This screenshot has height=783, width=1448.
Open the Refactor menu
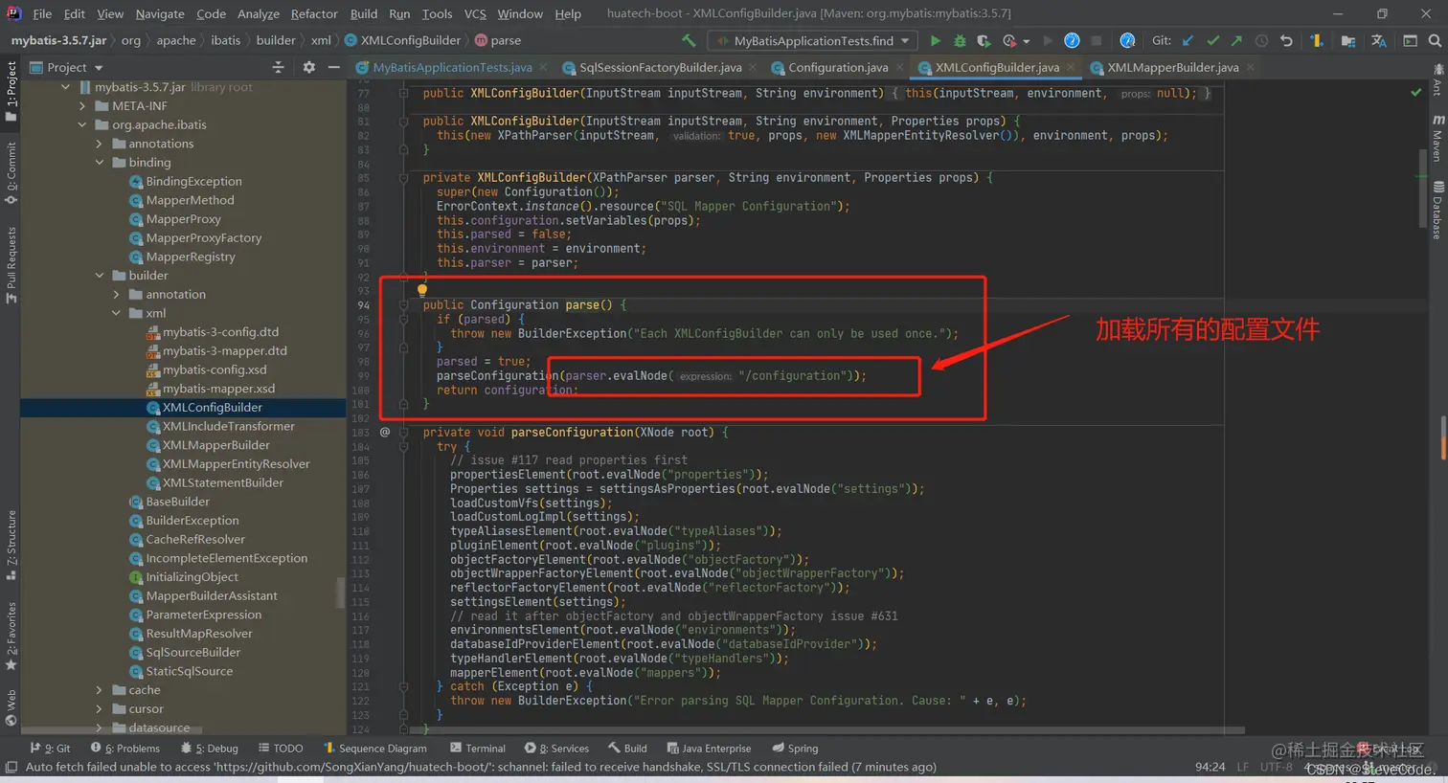click(x=314, y=13)
